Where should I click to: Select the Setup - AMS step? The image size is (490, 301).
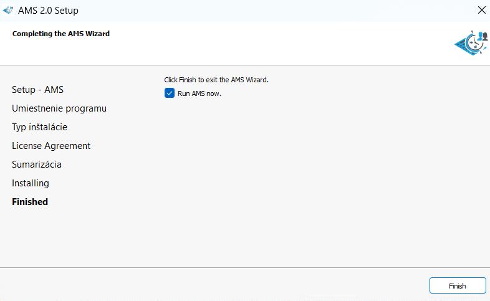(x=37, y=90)
